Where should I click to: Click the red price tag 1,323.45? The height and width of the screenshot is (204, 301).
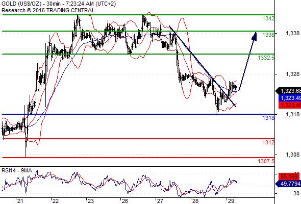[x=290, y=105]
